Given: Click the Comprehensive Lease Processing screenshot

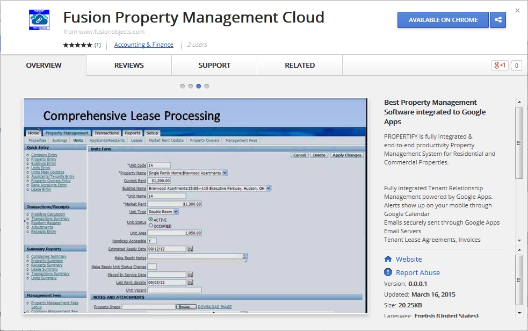Looking at the screenshot, I should (196, 206).
